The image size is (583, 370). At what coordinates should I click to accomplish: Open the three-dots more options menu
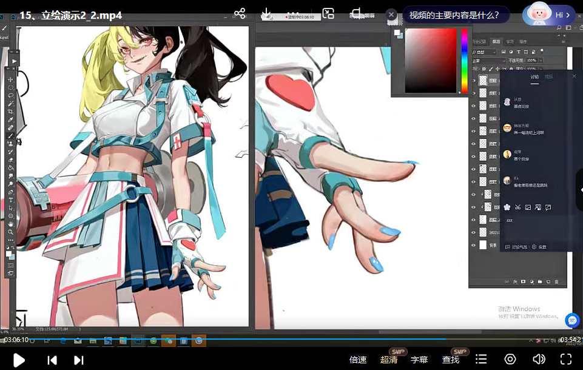293,13
